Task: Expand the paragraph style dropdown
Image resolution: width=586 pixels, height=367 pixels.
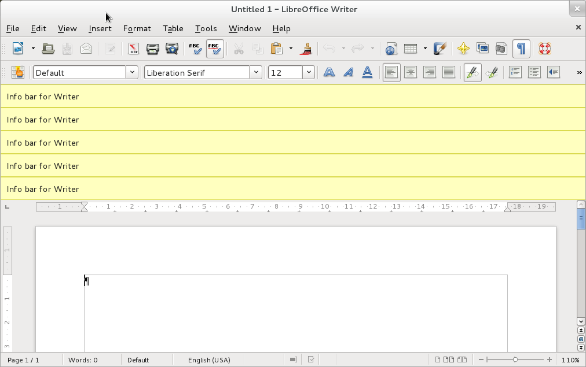Action: pyautogui.click(x=132, y=72)
